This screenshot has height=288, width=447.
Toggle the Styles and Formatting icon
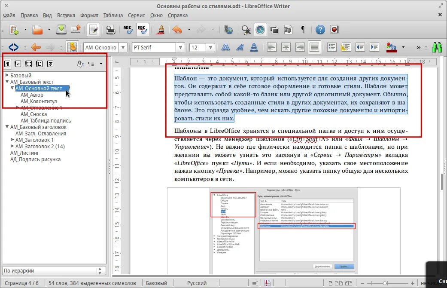tap(72, 47)
